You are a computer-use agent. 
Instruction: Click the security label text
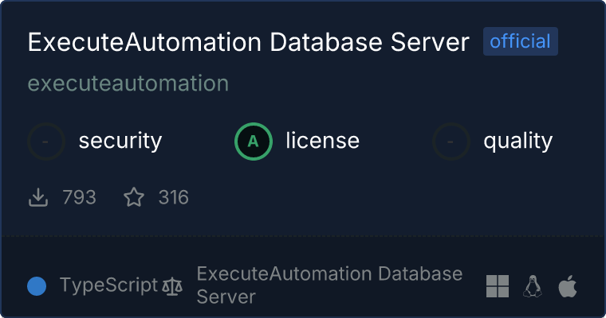point(120,142)
